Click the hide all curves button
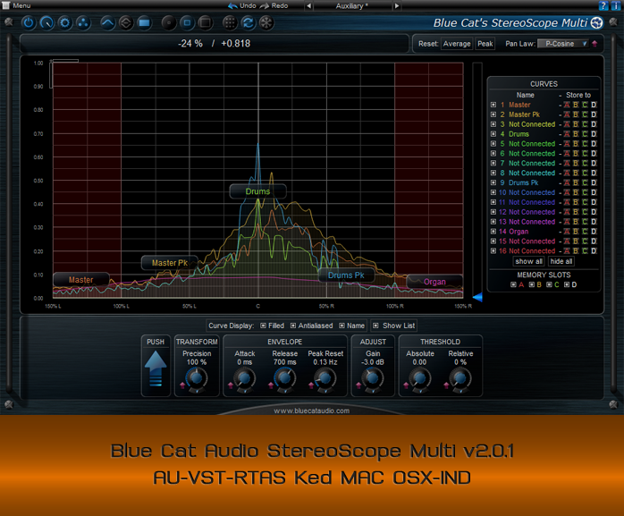The image size is (624, 516). (561, 261)
